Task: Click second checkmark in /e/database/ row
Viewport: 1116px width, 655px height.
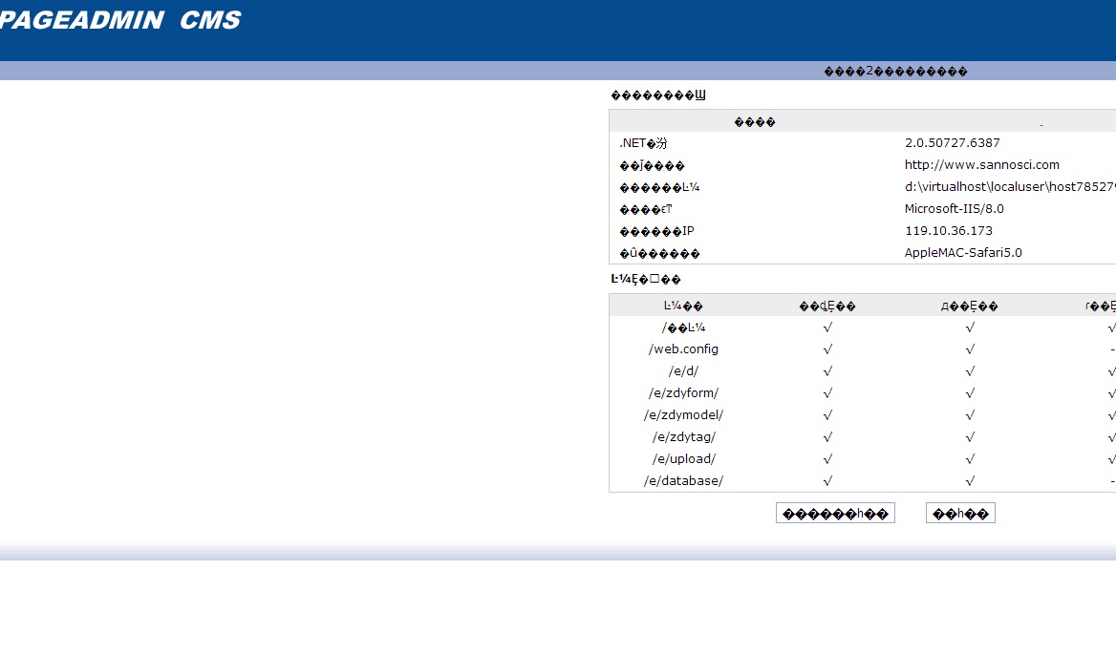Action: coord(970,481)
